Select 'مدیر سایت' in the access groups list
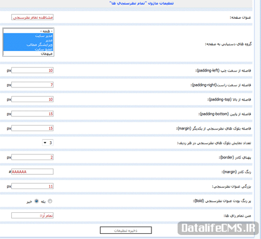The height and width of the screenshot is (239, 261). [x=28, y=36]
